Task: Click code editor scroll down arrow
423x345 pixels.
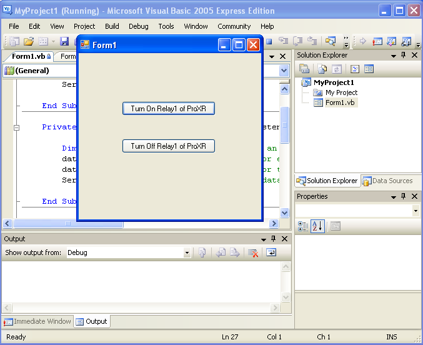Action: (x=284, y=212)
